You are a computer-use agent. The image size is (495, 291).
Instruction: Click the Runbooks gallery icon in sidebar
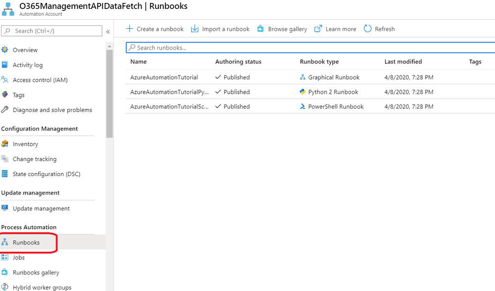(5, 272)
